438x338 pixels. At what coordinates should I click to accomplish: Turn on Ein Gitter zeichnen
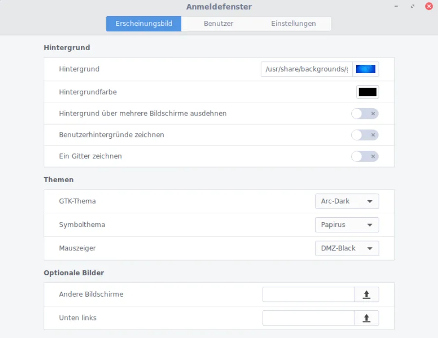364,156
